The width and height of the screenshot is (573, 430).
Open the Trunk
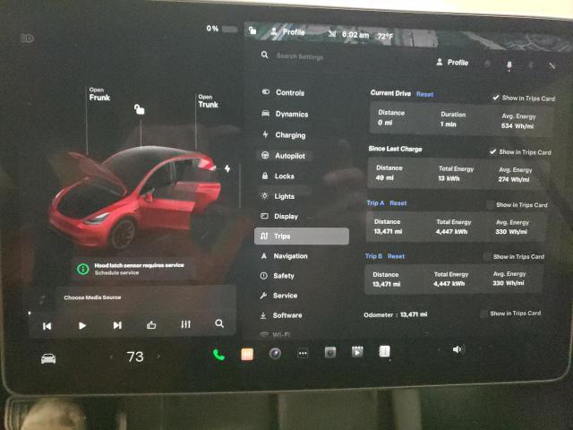[208, 101]
